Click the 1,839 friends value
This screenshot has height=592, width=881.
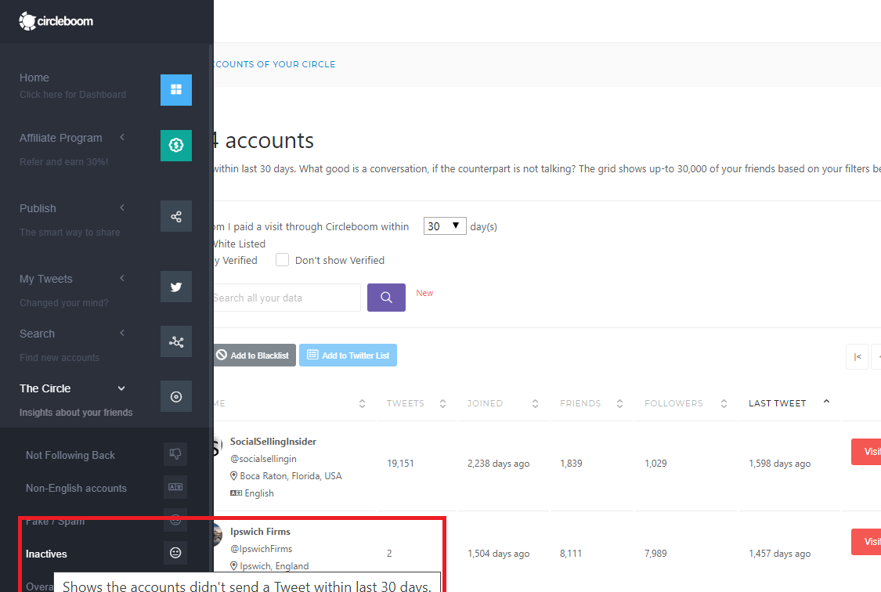point(571,464)
